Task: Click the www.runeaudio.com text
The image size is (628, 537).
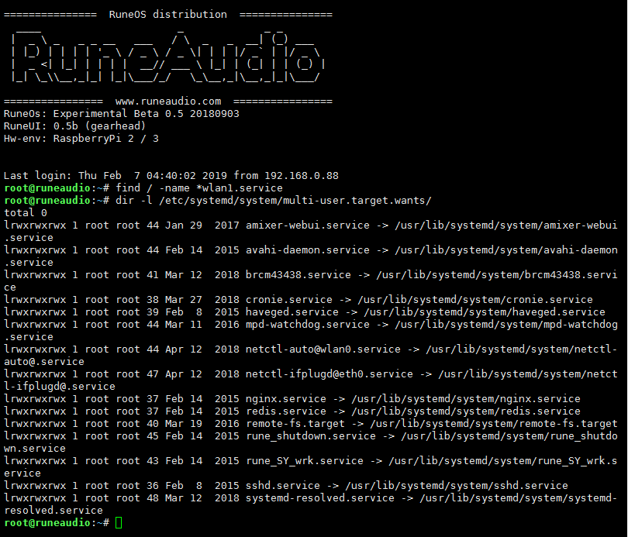Action: (167, 102)
